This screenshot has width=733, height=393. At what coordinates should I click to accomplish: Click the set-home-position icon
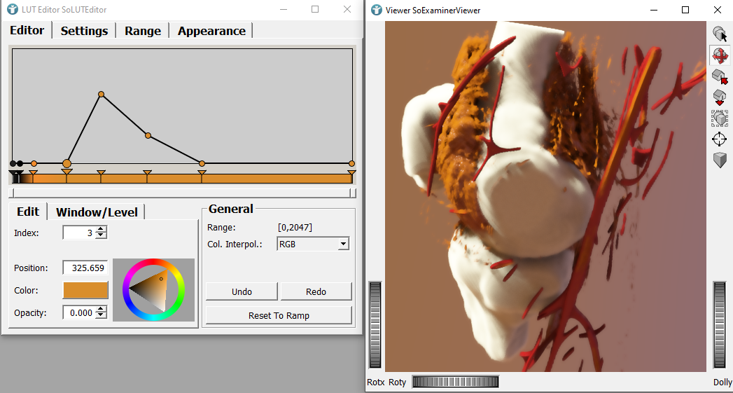pos(719,97)
